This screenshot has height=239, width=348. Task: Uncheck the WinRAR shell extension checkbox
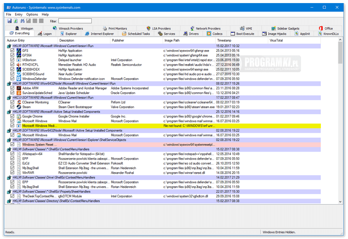point(13,173)
